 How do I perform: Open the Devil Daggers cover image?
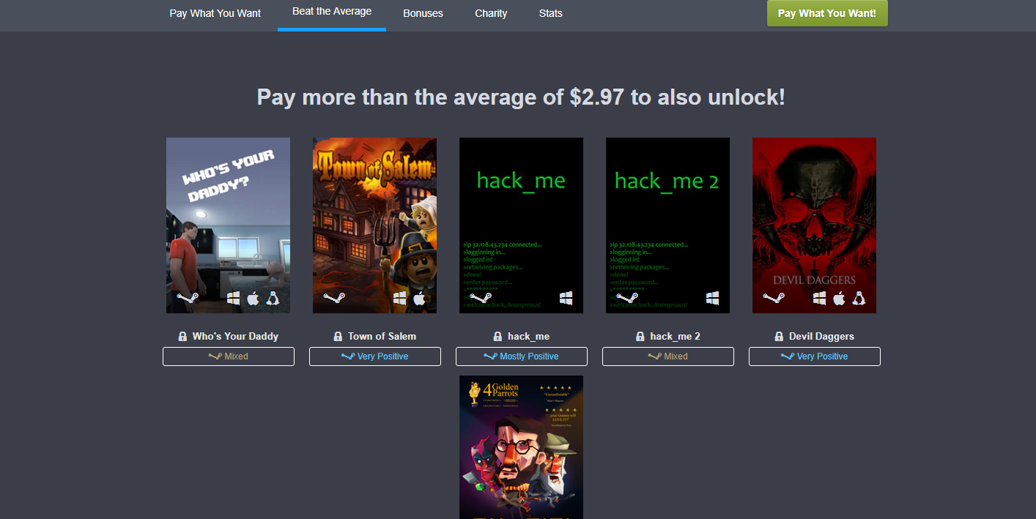pos(814,225)
